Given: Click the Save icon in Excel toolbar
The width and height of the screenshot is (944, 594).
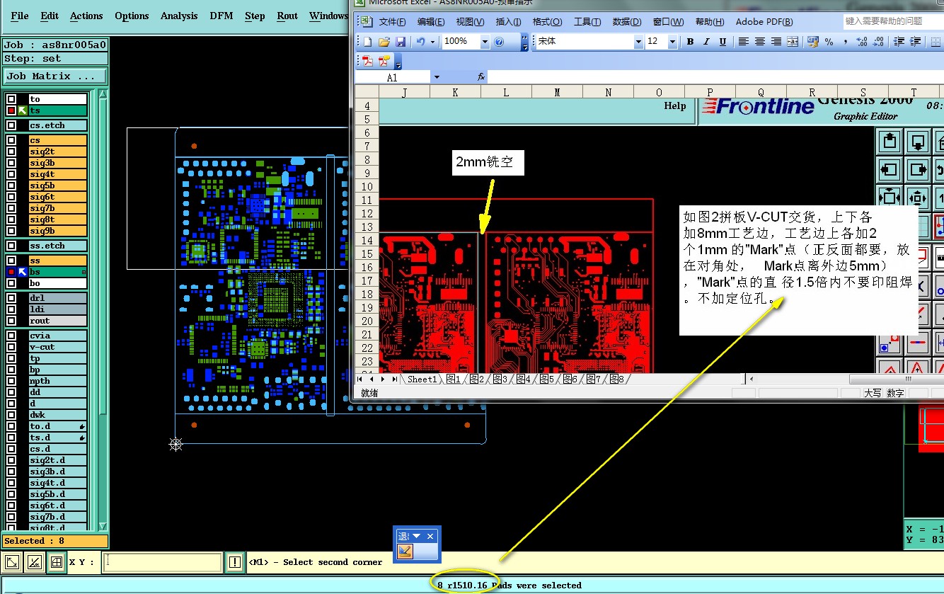Looking at the screenshot, I should tap(401, 42).
